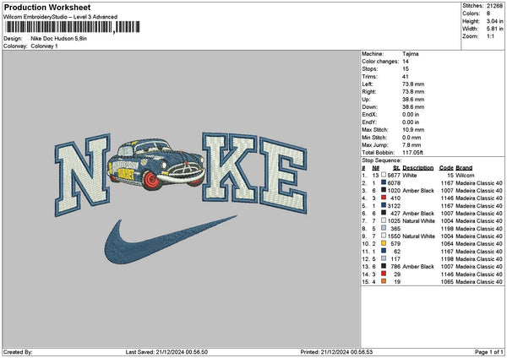507x358 pixels.
Task: Select the white swatch beside 1025
Action: tap(384, 220)
